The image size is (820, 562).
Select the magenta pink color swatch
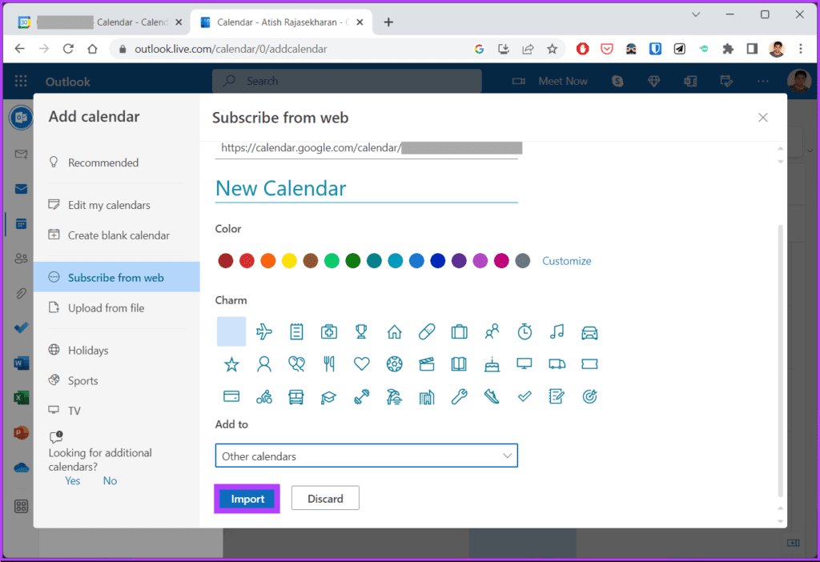[501, 261]
